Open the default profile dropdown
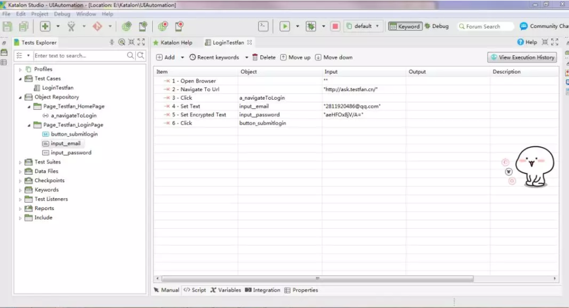 coord(363,26)
